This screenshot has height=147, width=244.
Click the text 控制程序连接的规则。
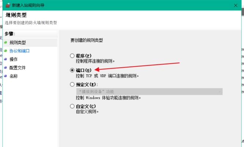tap(95, 61)
